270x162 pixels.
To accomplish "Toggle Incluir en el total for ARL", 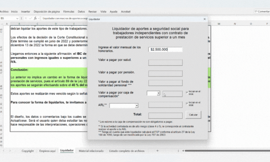I will coord(187,103).
